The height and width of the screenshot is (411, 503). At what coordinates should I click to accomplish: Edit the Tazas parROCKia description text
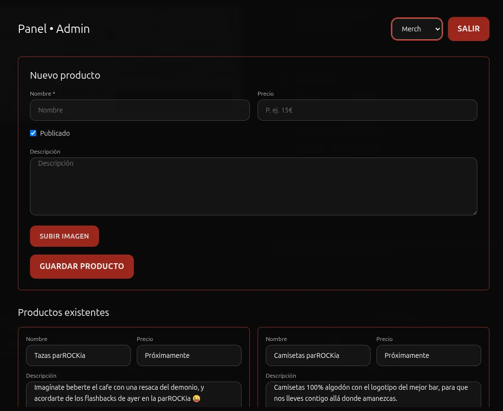(x=133, y=393)
